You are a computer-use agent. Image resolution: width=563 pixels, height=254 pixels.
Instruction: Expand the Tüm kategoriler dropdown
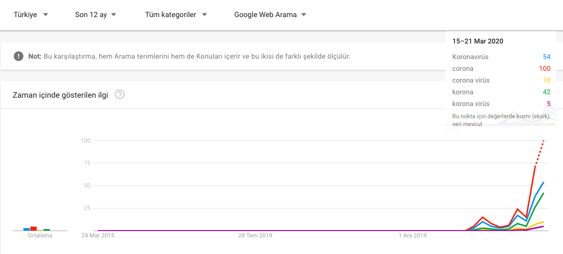pyautogui.click(x=176, y=15)
